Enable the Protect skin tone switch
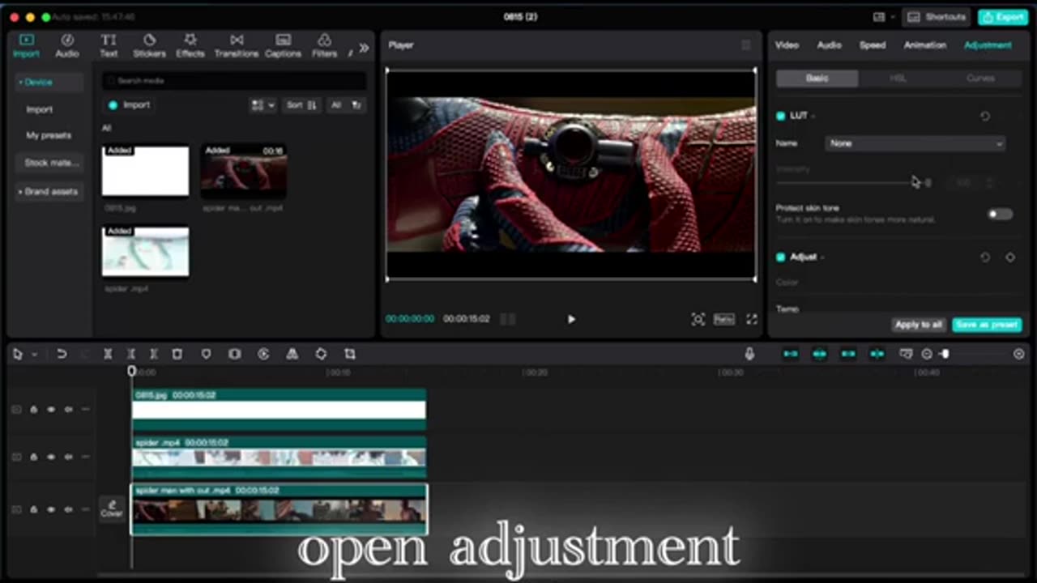 [1000, 214]
